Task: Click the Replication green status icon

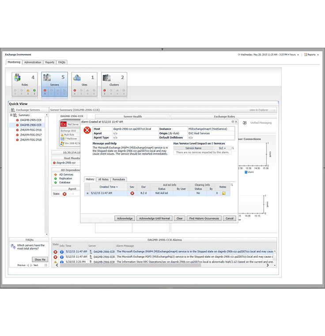Action: click(56, 179)
